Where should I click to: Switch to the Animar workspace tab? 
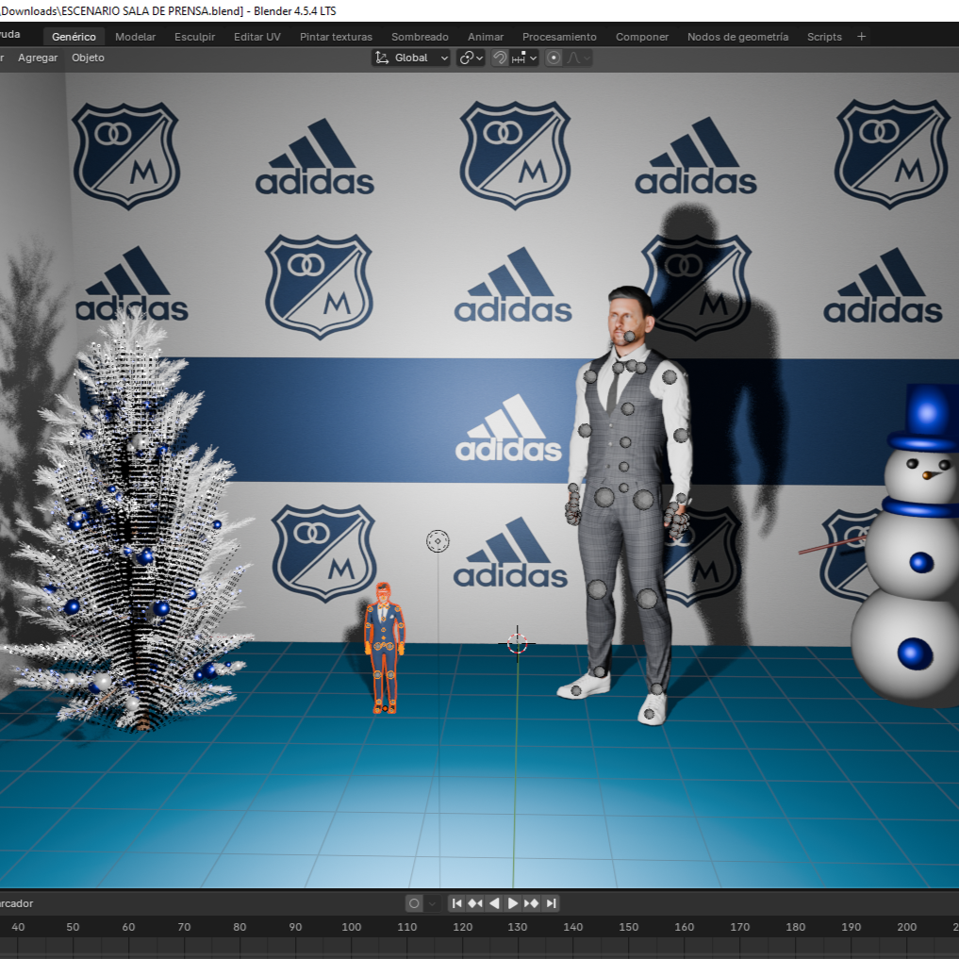485,37
